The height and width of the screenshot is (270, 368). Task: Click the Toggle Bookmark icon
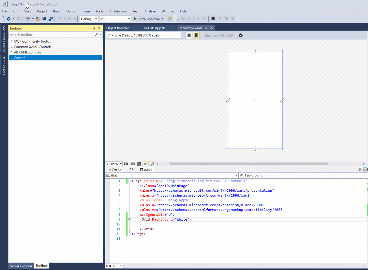pyautogui.click(x=213, y=18)
